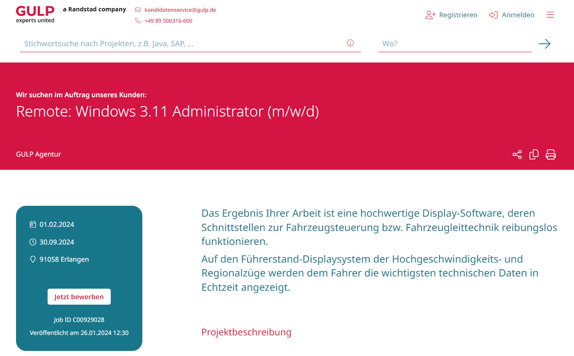Focus the Stichwortsuche keyword search field
This screenshot has height=356, width=574.
point(181,44)
